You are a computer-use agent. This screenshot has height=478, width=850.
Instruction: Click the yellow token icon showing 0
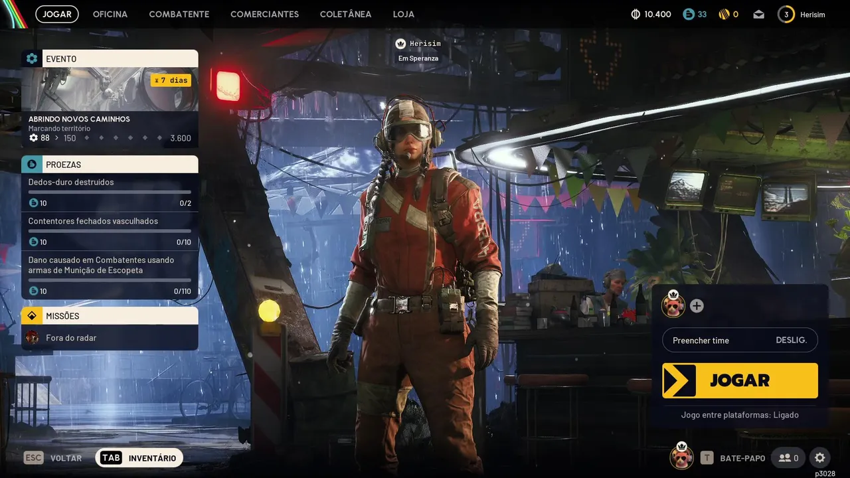(724, 14)
